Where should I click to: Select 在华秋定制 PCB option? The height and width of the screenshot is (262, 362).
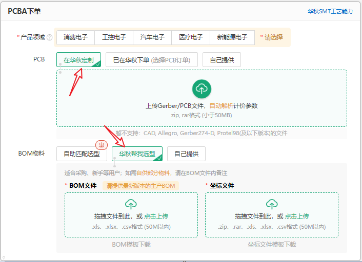click(x=78, y=60)
